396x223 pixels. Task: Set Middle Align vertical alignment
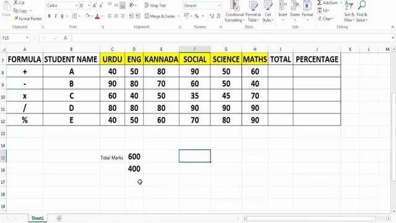[116, 5]
